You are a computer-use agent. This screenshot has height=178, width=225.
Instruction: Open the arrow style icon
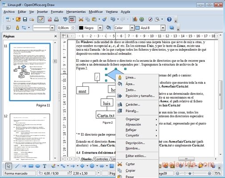(x=24, y=28)
